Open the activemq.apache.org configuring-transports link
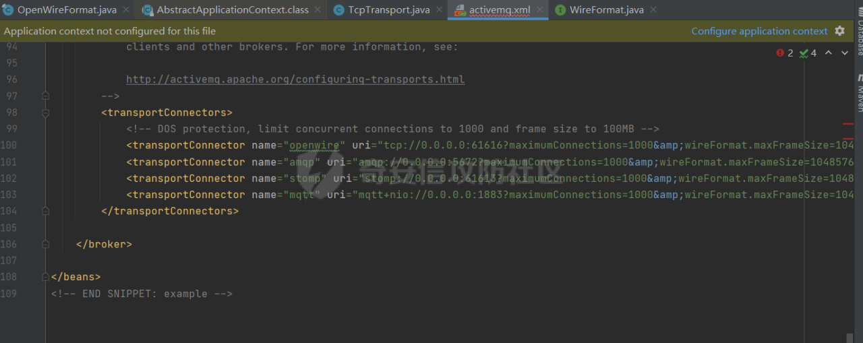The image size is (863, 343). tap(295, 80)
